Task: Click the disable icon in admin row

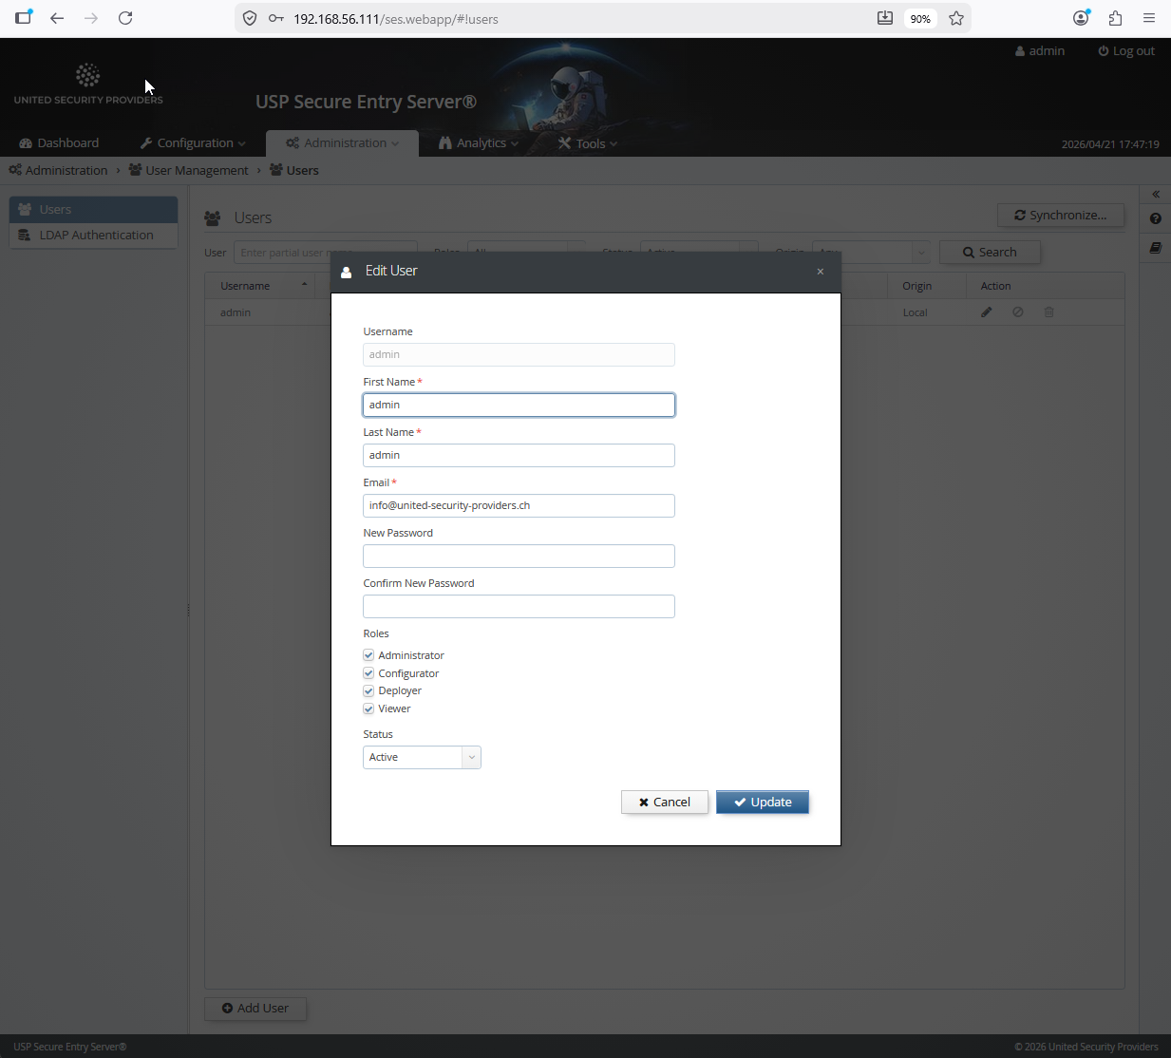Action: 1018,312
